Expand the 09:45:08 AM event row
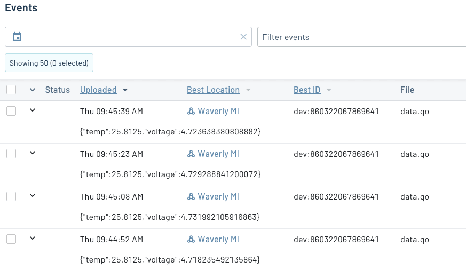This screenshot has height=270, width=466. coord(33,195)
